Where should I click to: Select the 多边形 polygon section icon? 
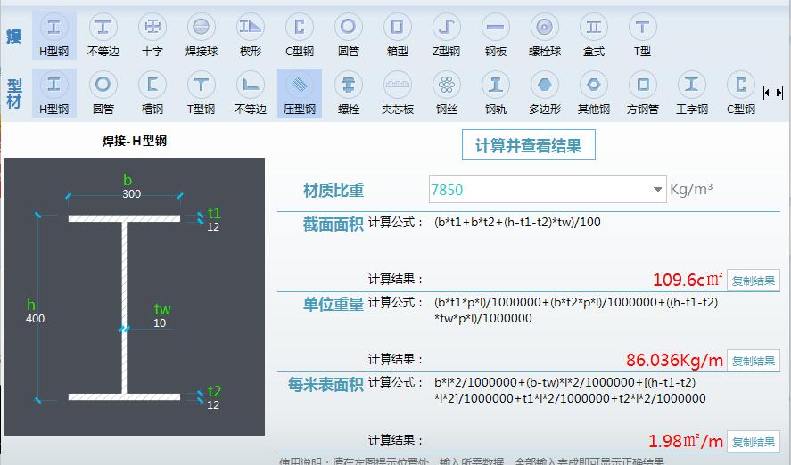(544, 94)
